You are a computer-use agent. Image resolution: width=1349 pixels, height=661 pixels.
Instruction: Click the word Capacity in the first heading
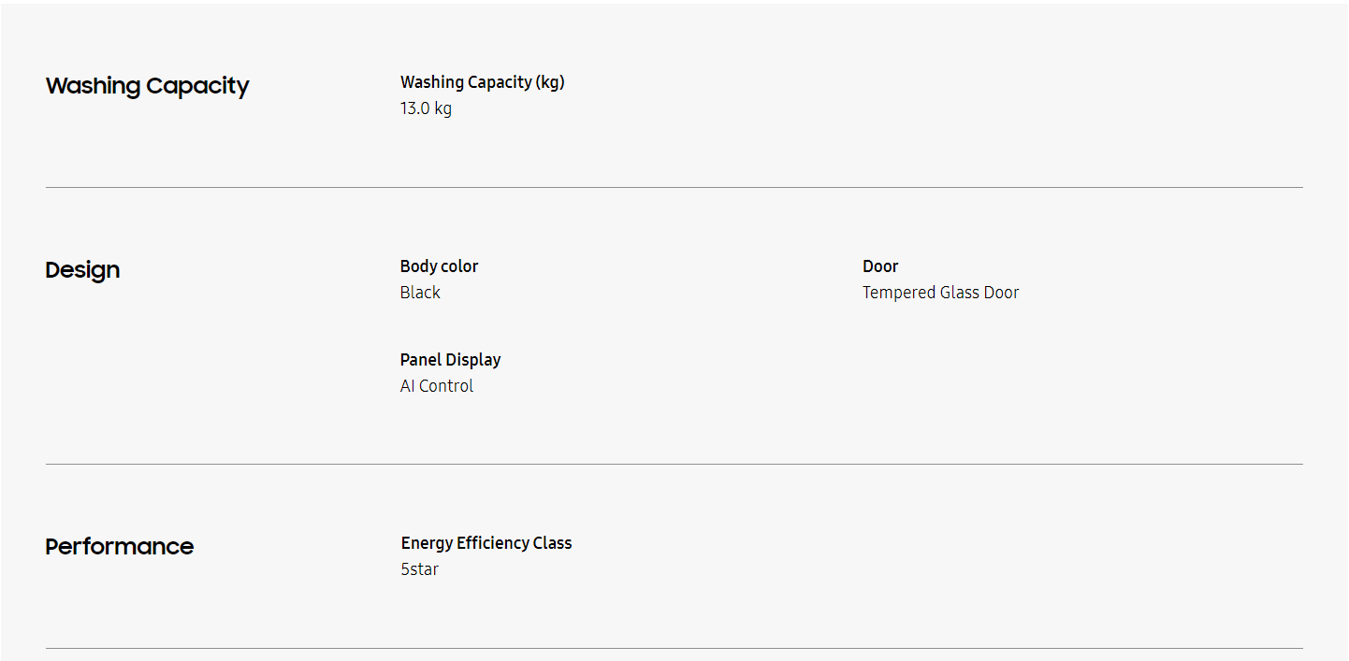(197, 86)
